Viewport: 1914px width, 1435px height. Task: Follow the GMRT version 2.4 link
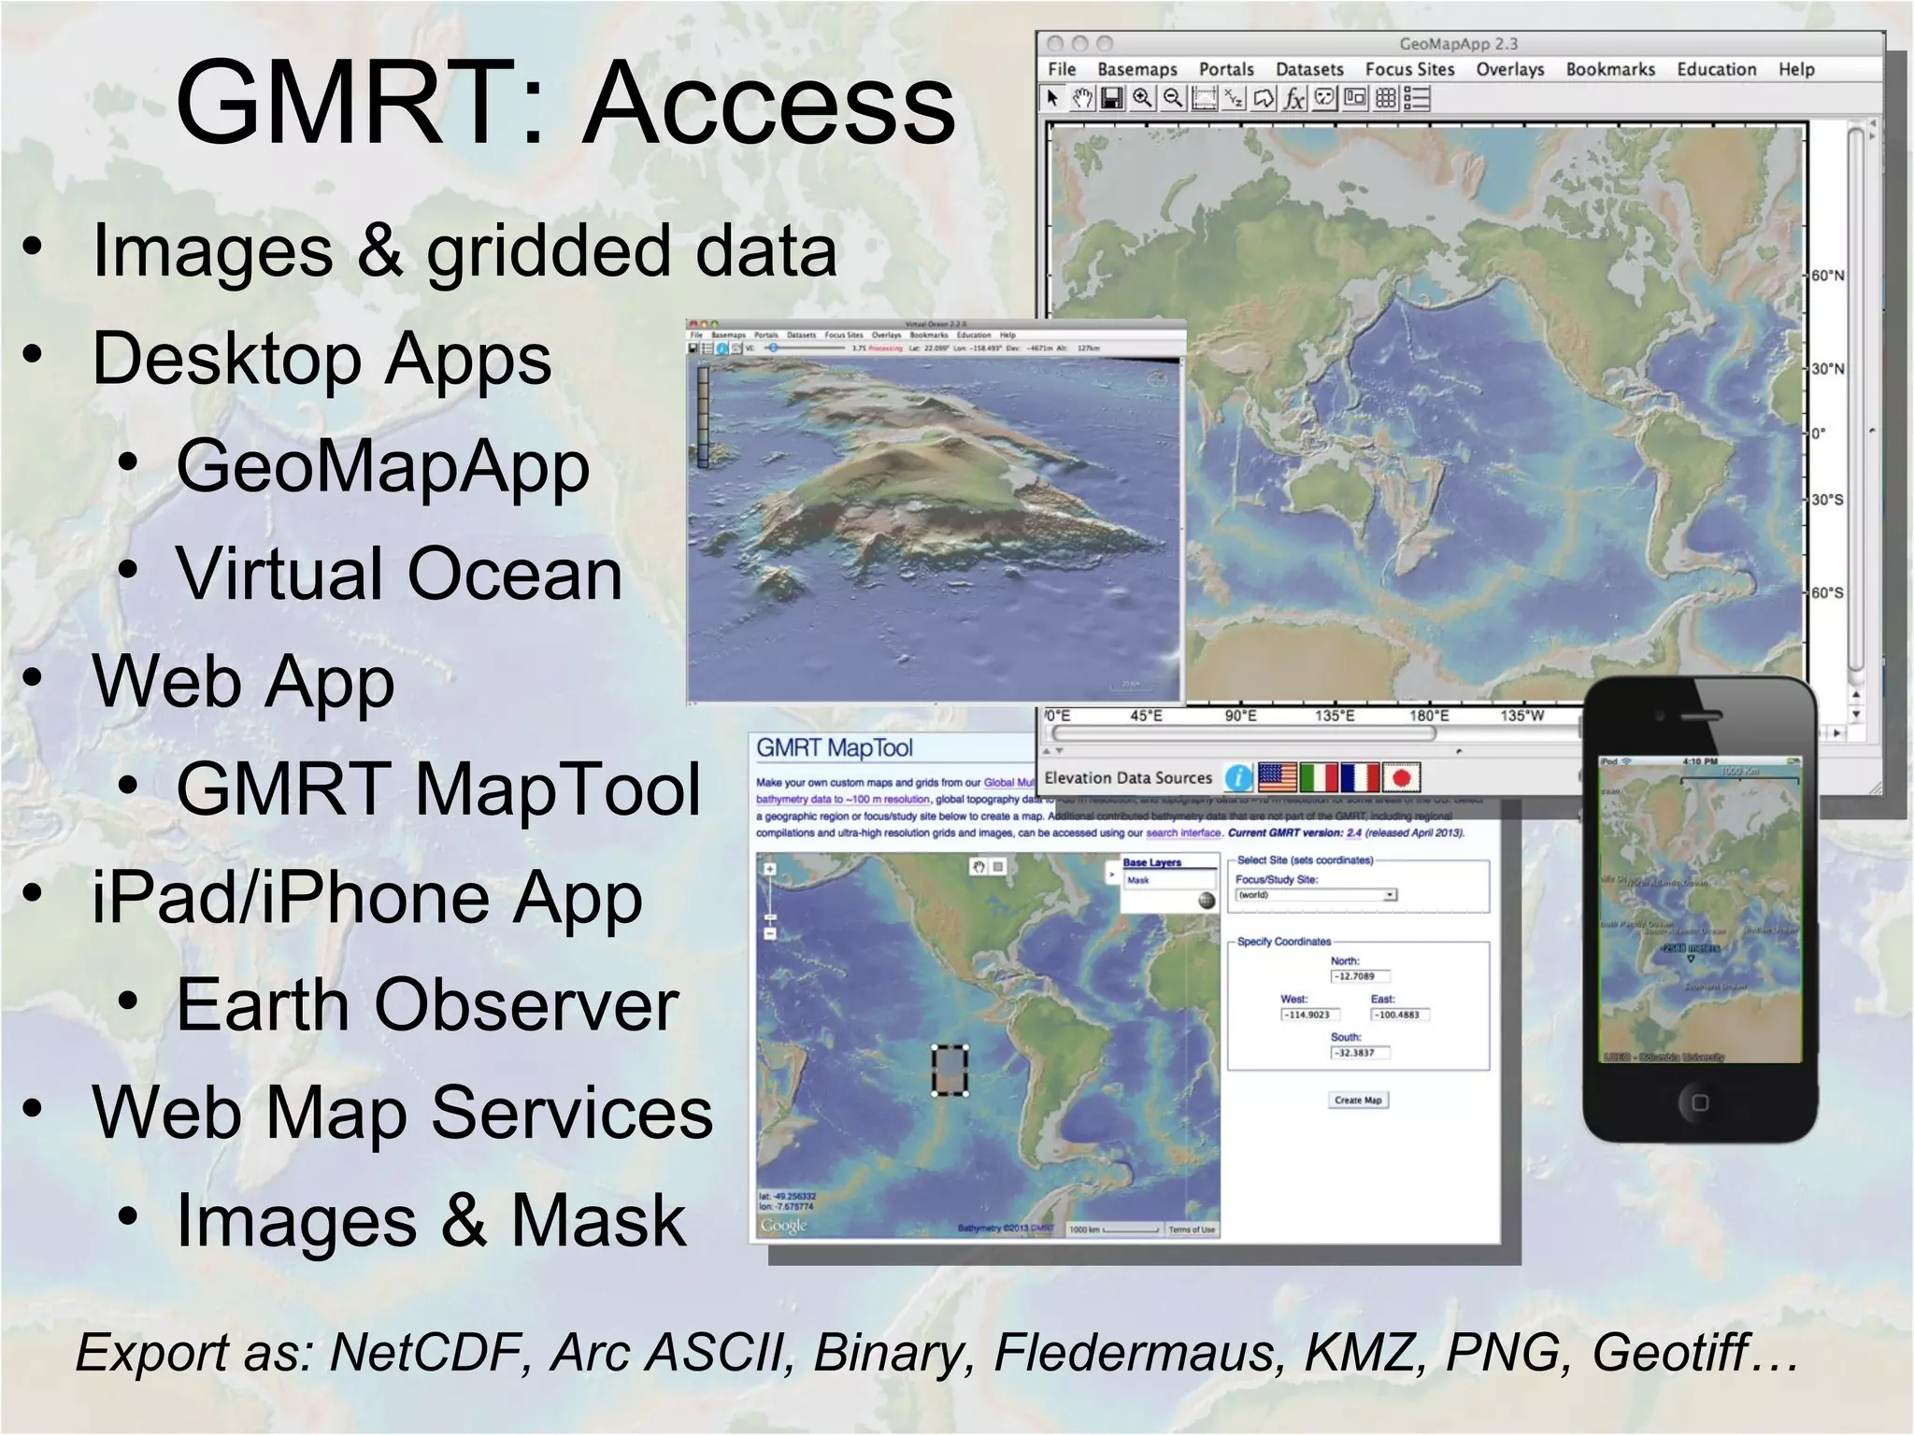[1353, 832]
